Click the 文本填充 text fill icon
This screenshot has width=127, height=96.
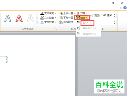pos(42,13)
